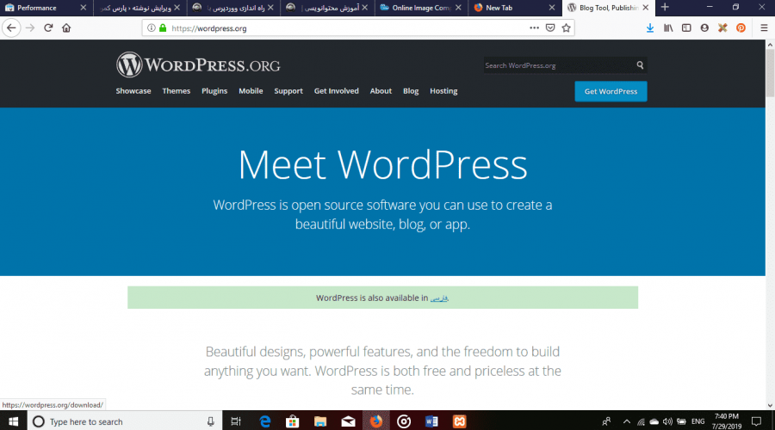This screenshot has height=430, width=775.
Task: Open the Mail app from taskbar
Action: (x=349, y=421)
